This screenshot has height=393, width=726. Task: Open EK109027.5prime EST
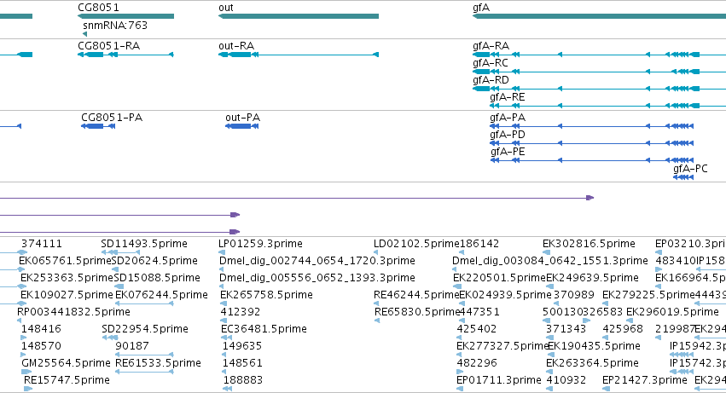[x=67, y=295]
